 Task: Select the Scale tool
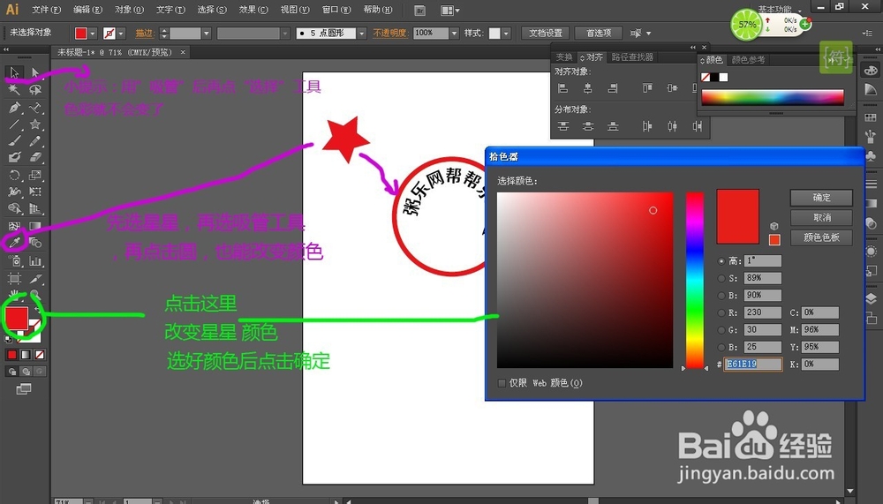click(x=35, y=175)
